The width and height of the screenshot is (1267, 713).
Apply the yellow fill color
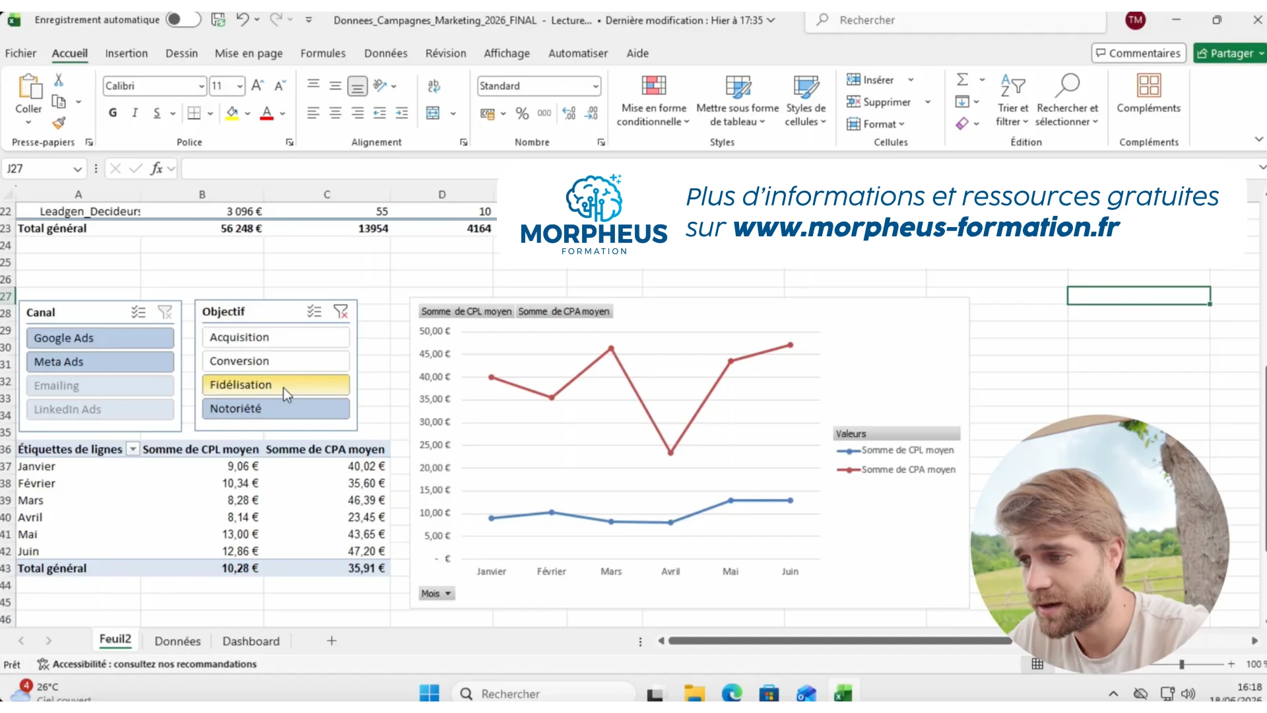(x=232, y=113)
